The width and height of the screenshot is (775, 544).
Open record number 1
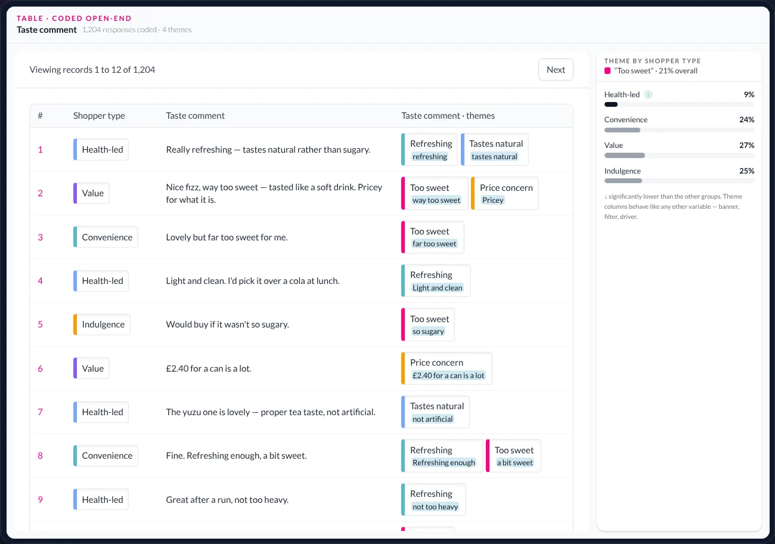pyautogui.click(x=41, y=150)
